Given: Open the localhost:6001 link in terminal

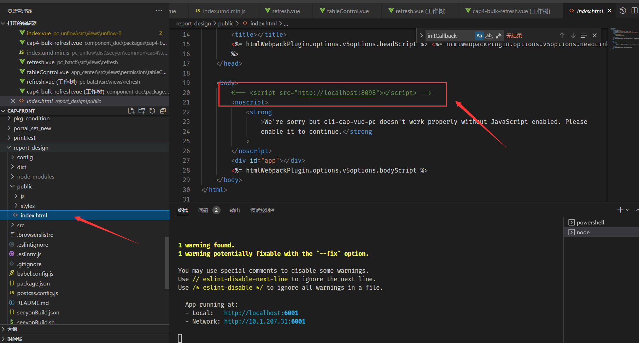Looking at the screenshot, I should click(261, 313).
